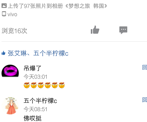The width and height of the screenshot is (147, 122).
Task: Open album 《梦想之旅 韩国》 link
Action: (86, 6)
